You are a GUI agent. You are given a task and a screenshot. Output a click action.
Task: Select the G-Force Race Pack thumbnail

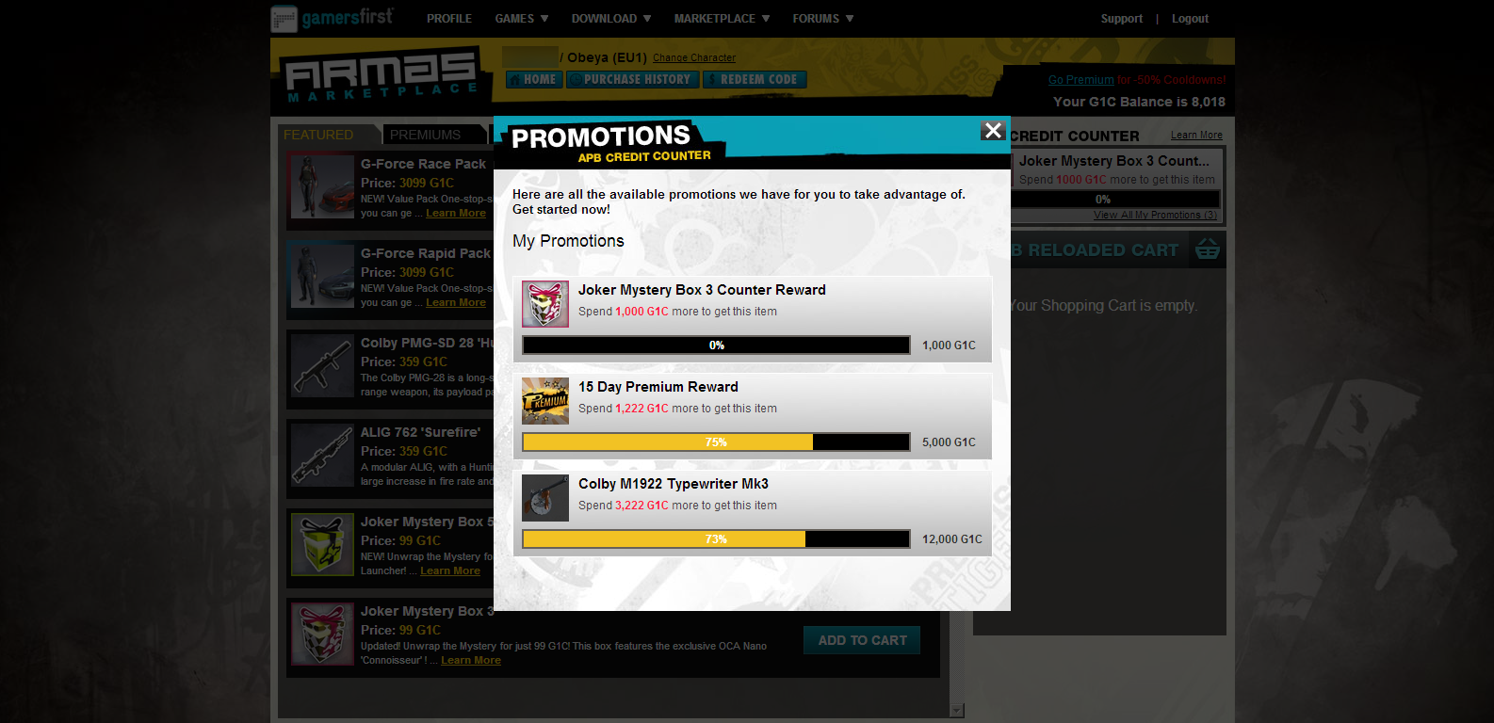(x=322, y=186)
